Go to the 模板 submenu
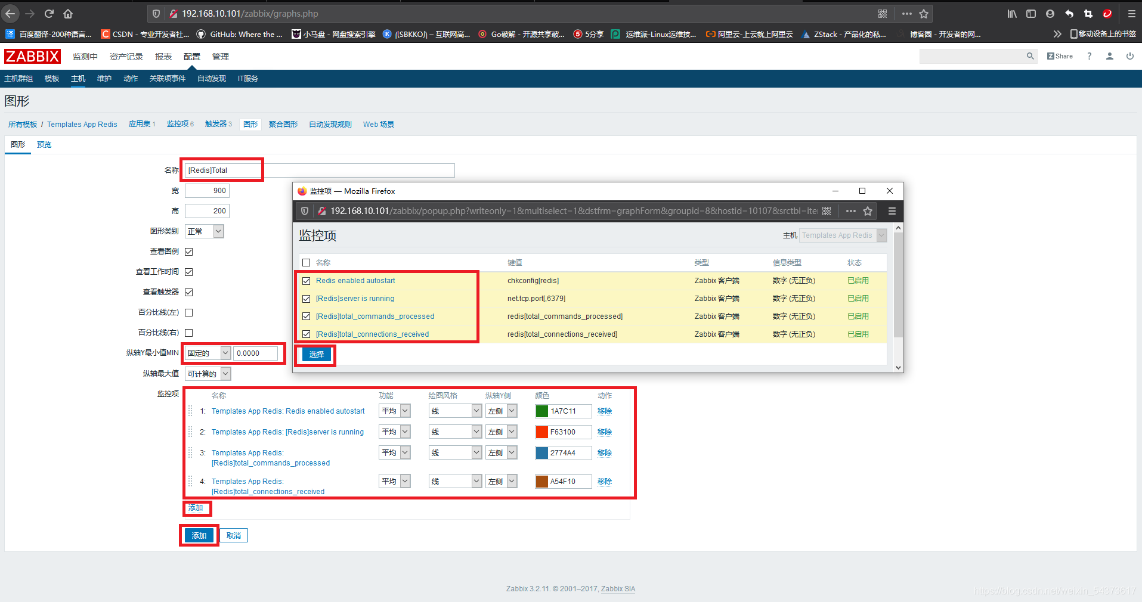The height and width of the screenshot is (602, 1142). (52, 79)
